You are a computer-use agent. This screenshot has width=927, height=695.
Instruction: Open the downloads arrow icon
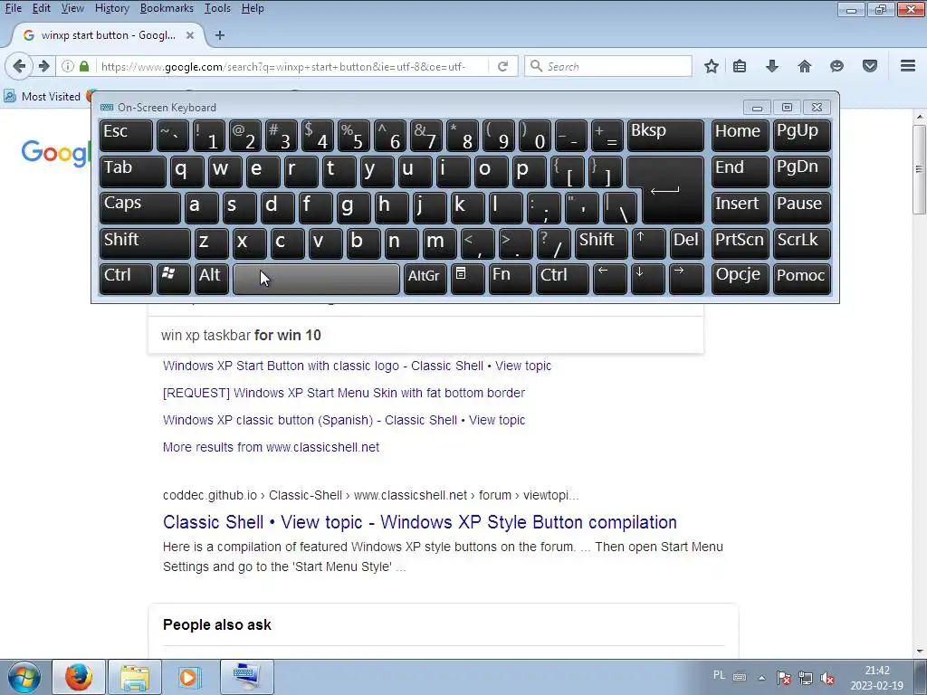pyautogui.click(x=771, y=66)
